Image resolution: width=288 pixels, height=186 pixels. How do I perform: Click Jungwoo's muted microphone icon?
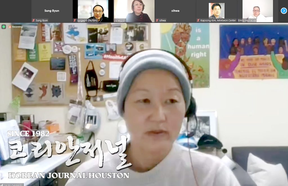pos(75,21)
